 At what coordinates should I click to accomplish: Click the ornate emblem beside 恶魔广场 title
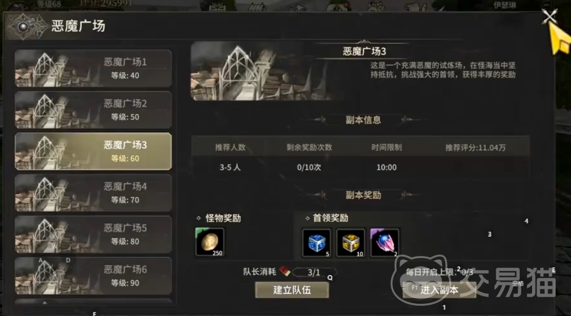25,27
